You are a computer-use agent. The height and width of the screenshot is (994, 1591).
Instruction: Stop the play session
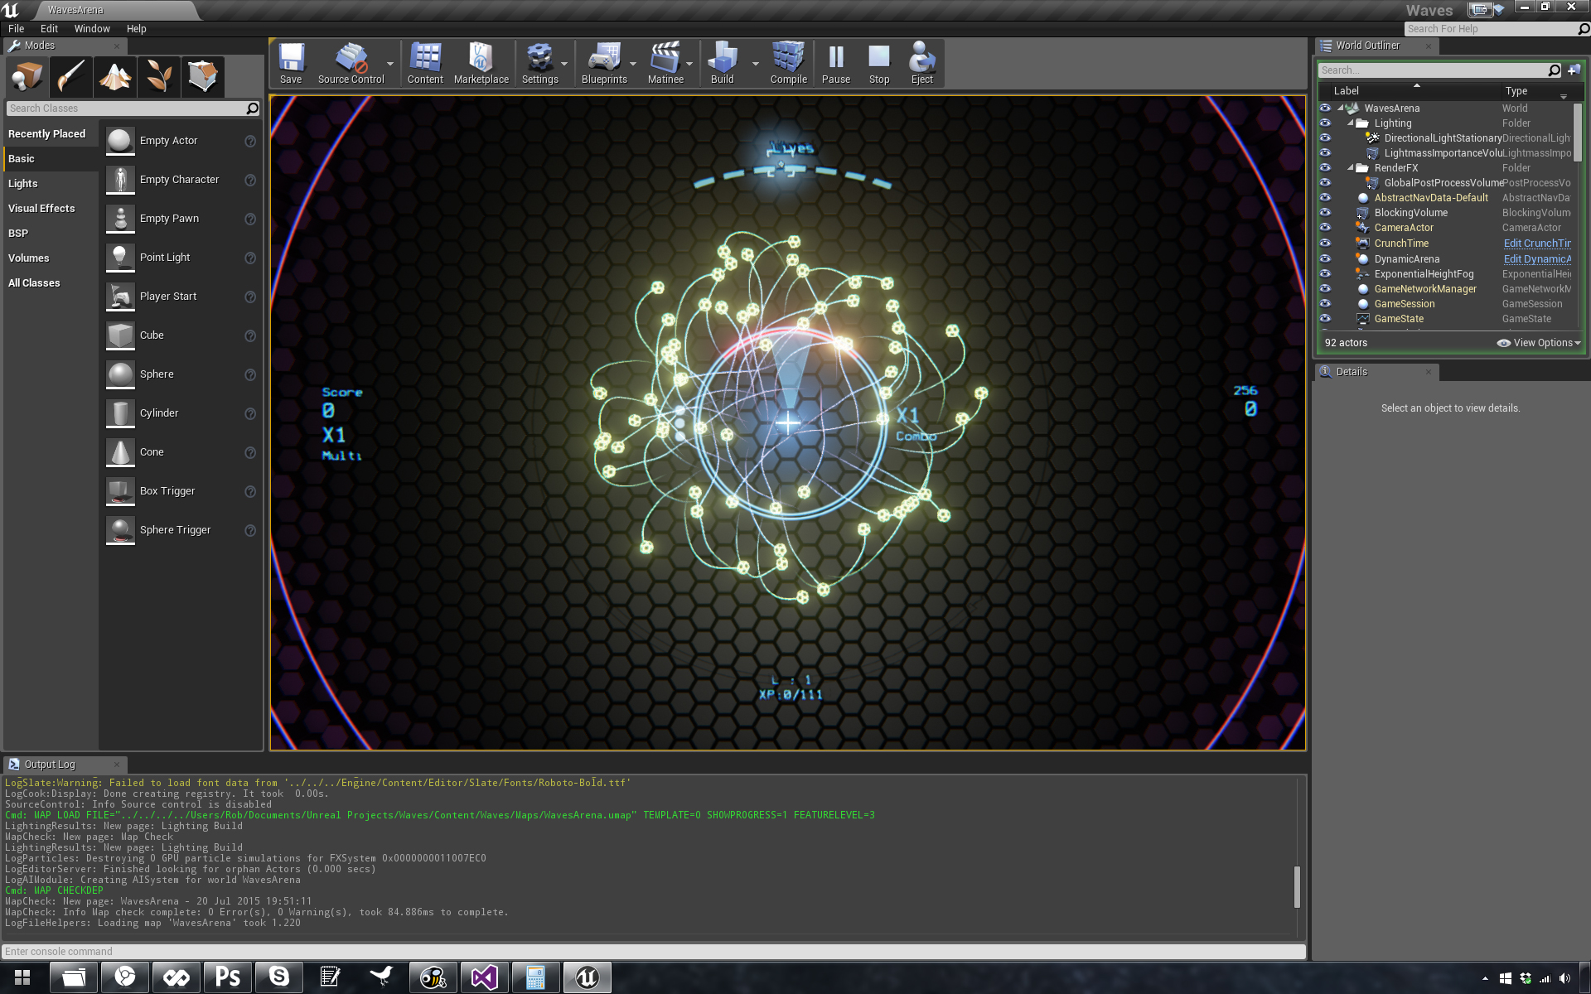879,64
